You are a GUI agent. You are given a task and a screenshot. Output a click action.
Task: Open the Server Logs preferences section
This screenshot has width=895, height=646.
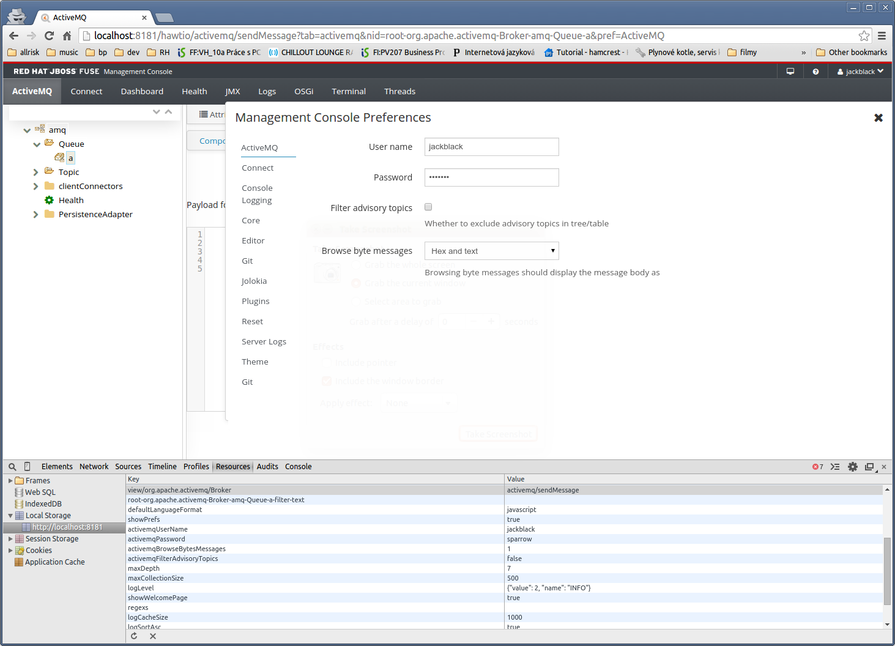[264, 341]
